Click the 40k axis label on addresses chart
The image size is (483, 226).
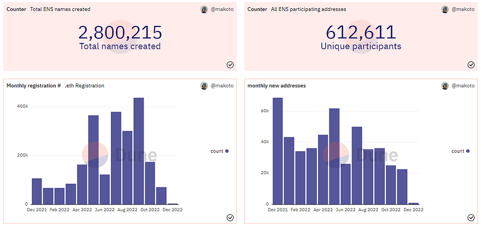point(265,142)
